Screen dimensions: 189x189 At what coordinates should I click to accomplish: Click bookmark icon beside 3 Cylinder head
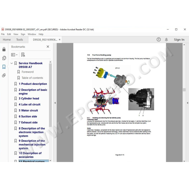point(16,99)
